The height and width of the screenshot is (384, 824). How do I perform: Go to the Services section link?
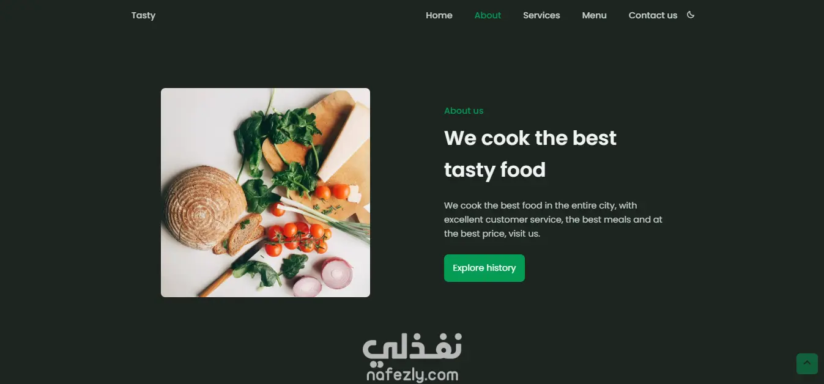541,15
